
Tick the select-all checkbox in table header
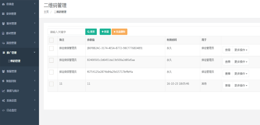[x=51, y=40]
